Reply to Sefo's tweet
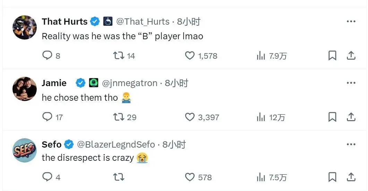This screenshot has width=368, height=191. 47,177
